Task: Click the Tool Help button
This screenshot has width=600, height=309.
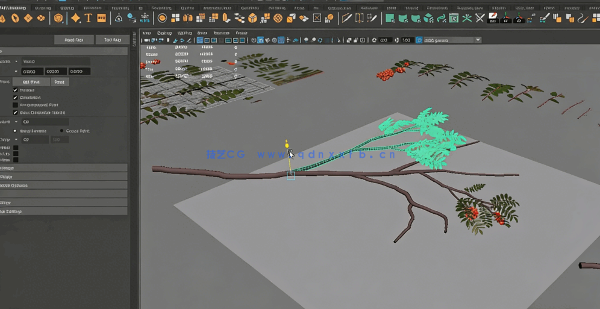Action: [x=112, y=40]
